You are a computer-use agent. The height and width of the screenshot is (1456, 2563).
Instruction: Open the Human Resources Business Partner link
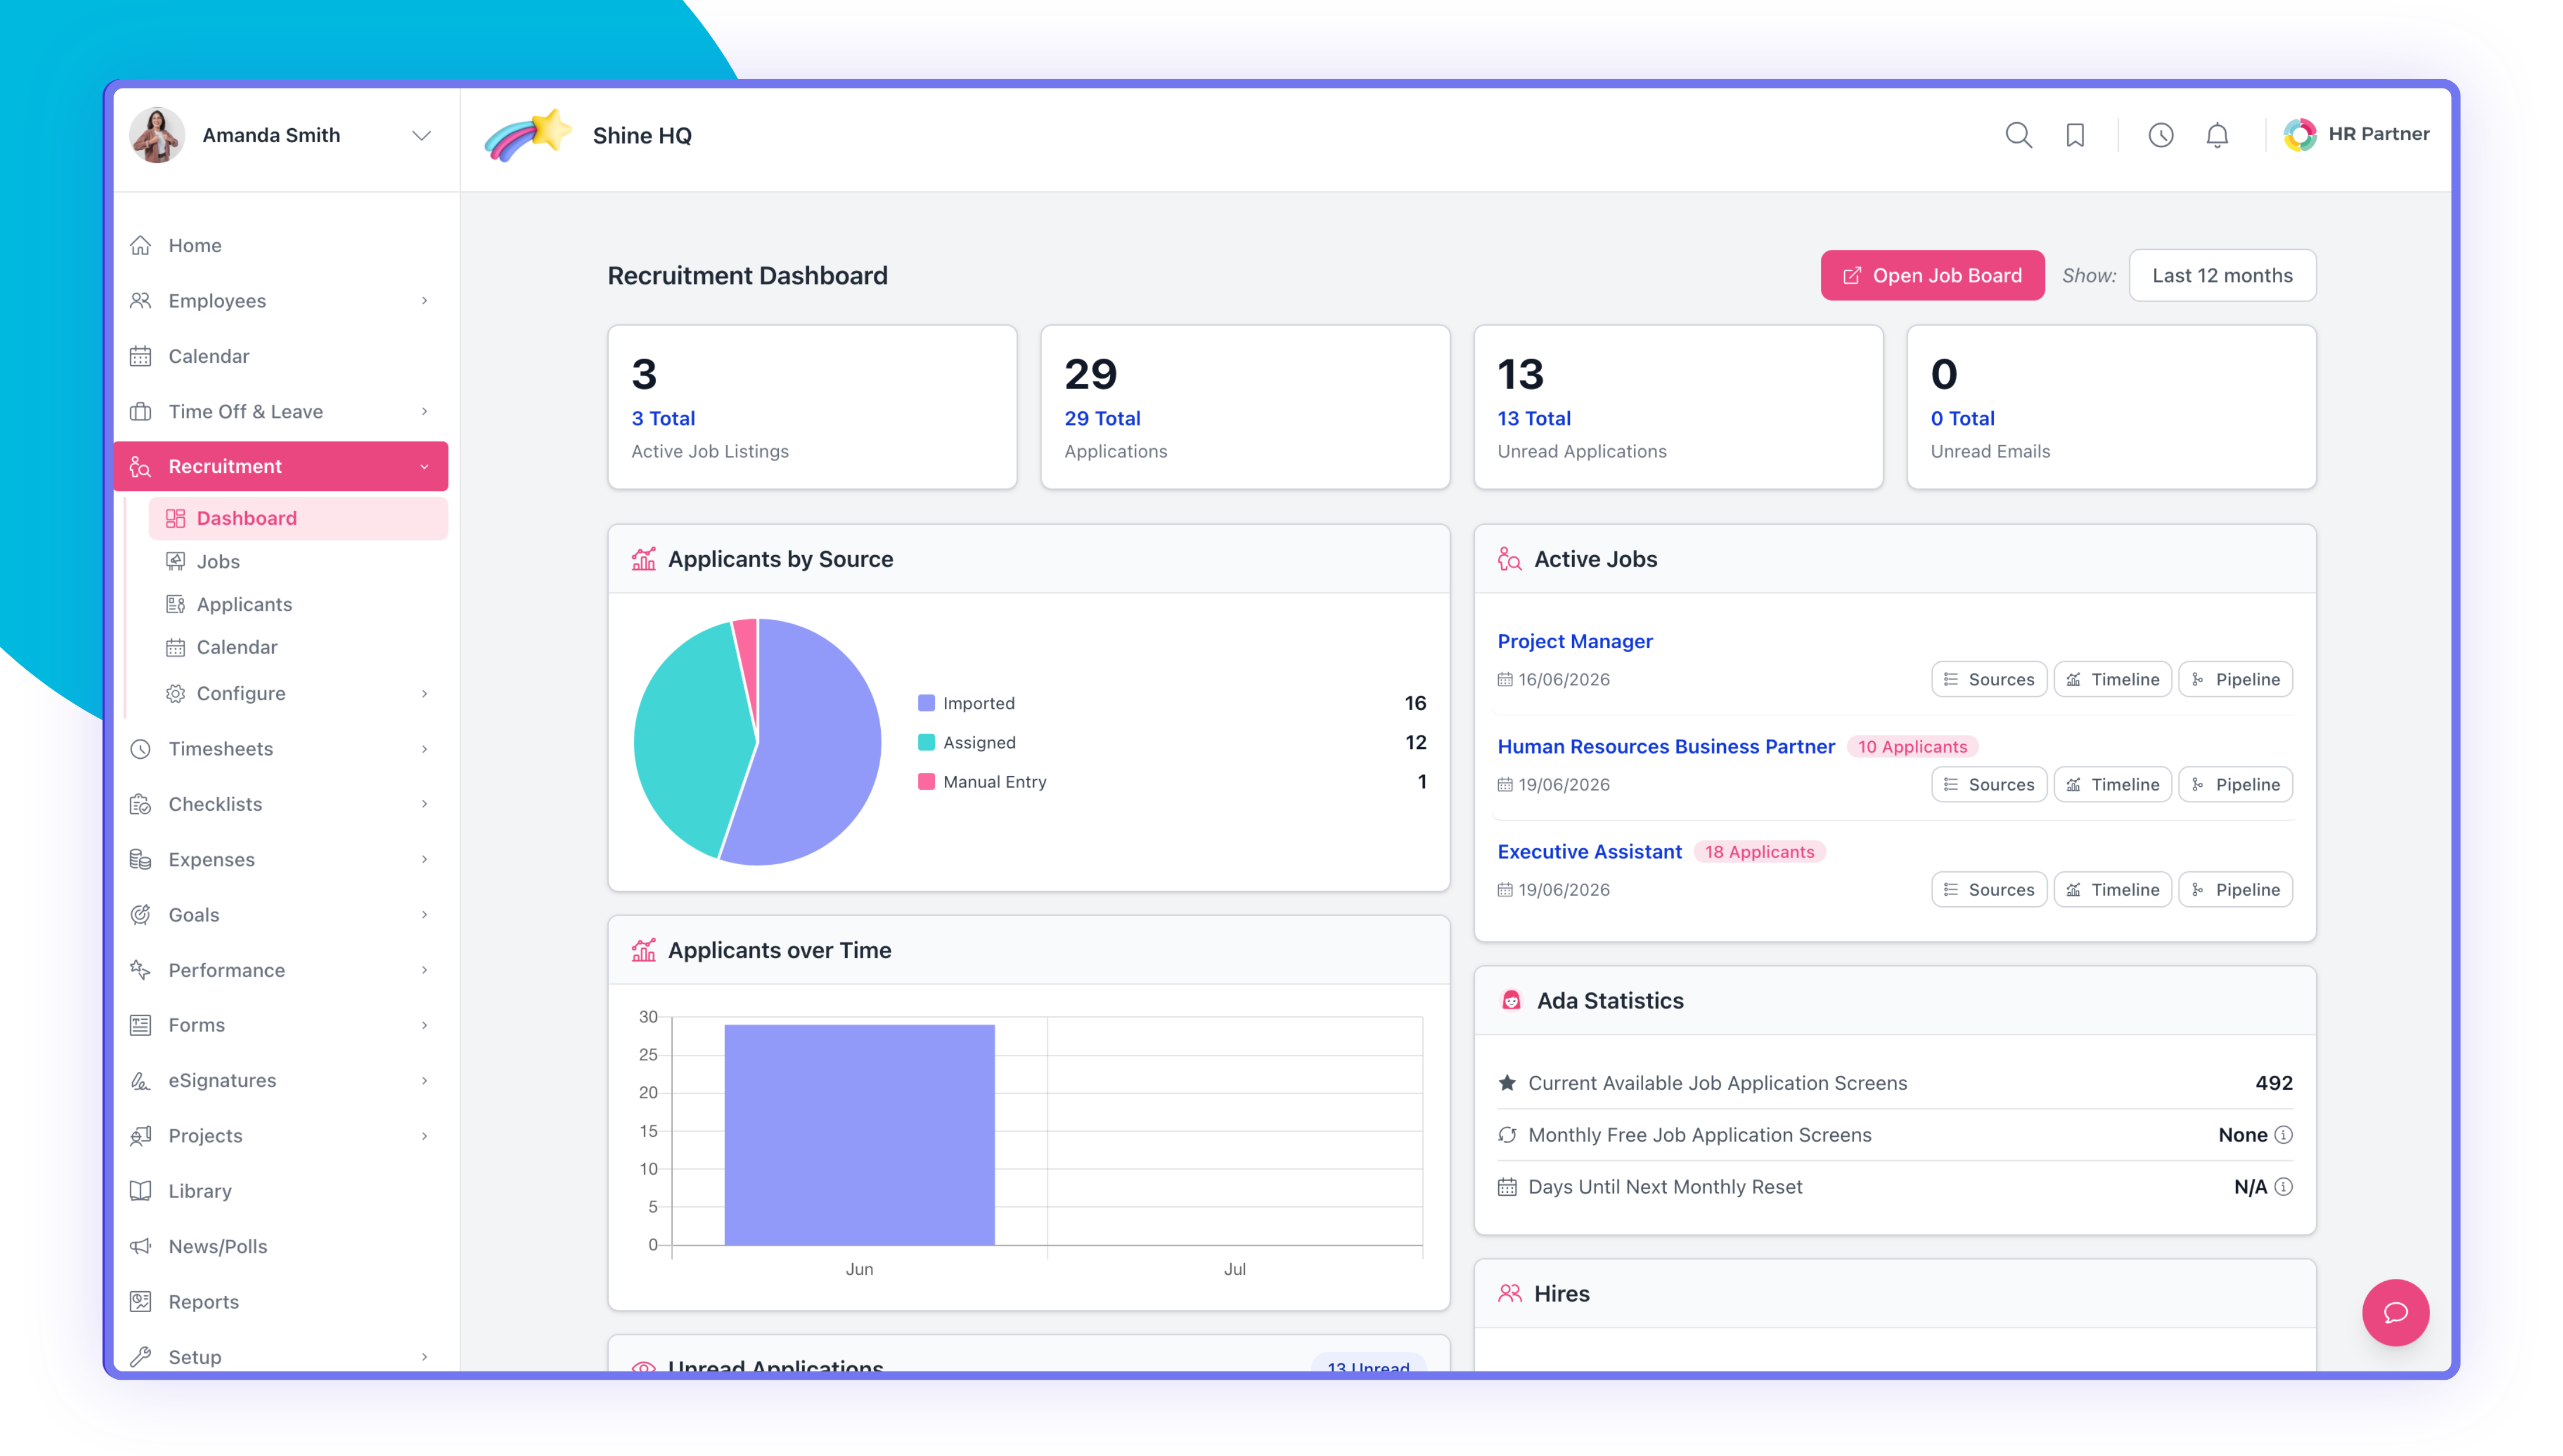(1665, 746)
